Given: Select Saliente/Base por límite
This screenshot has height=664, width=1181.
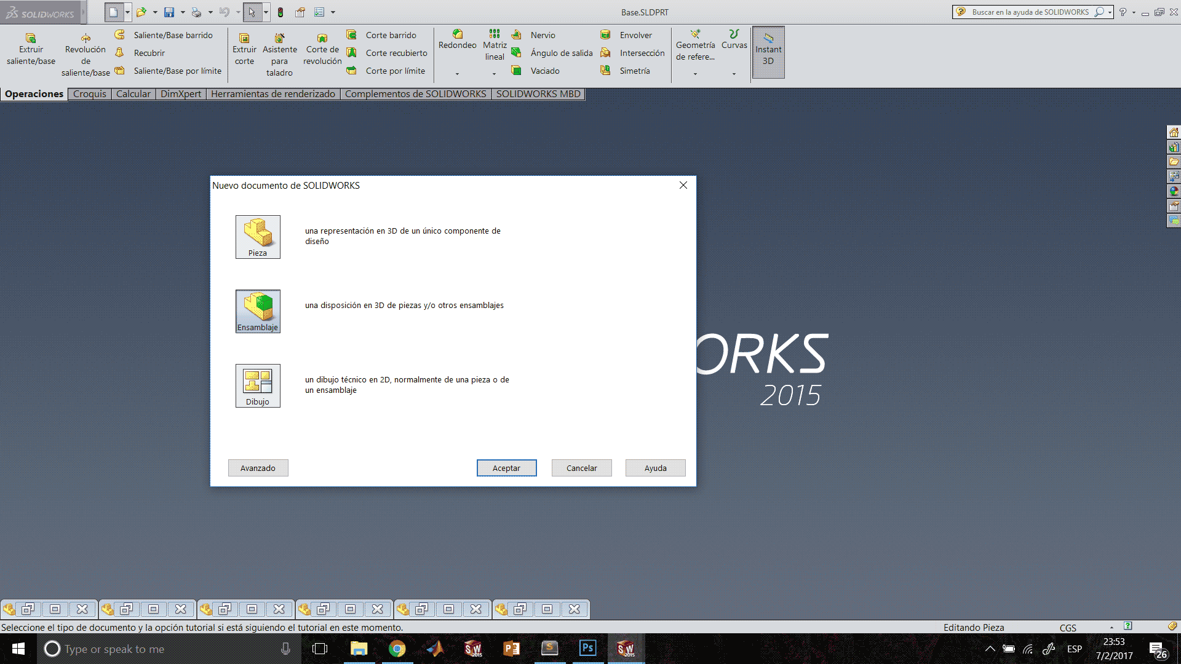Looking at the screenshot, I should 168,71.
